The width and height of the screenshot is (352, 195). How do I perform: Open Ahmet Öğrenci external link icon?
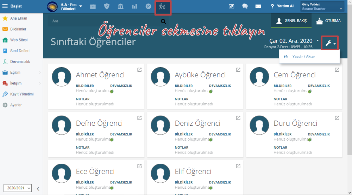click(x=139, y=70)
